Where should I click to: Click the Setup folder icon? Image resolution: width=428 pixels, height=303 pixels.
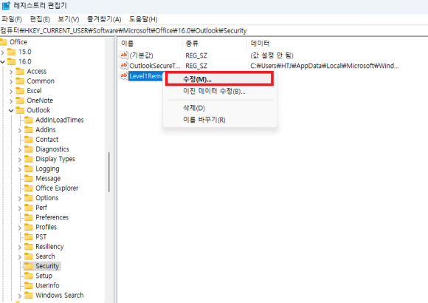click(x=28, y=276)
